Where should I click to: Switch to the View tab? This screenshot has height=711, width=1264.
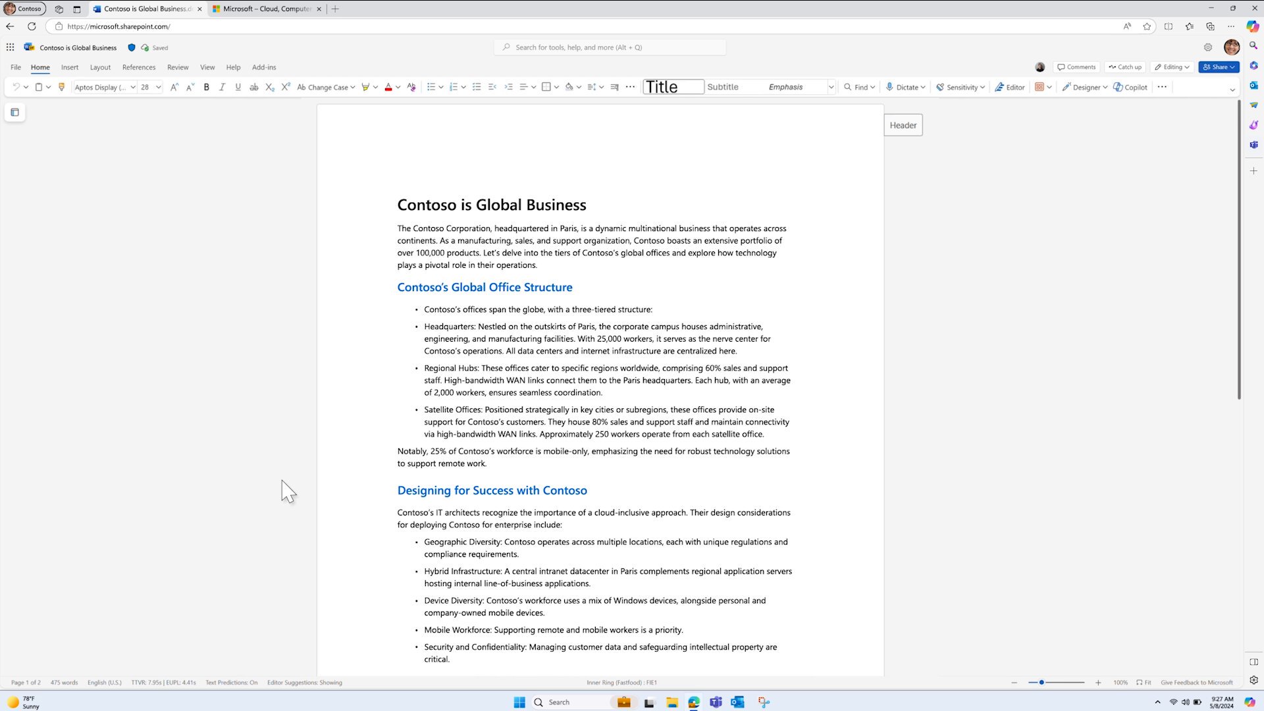[x=207, y=67]
